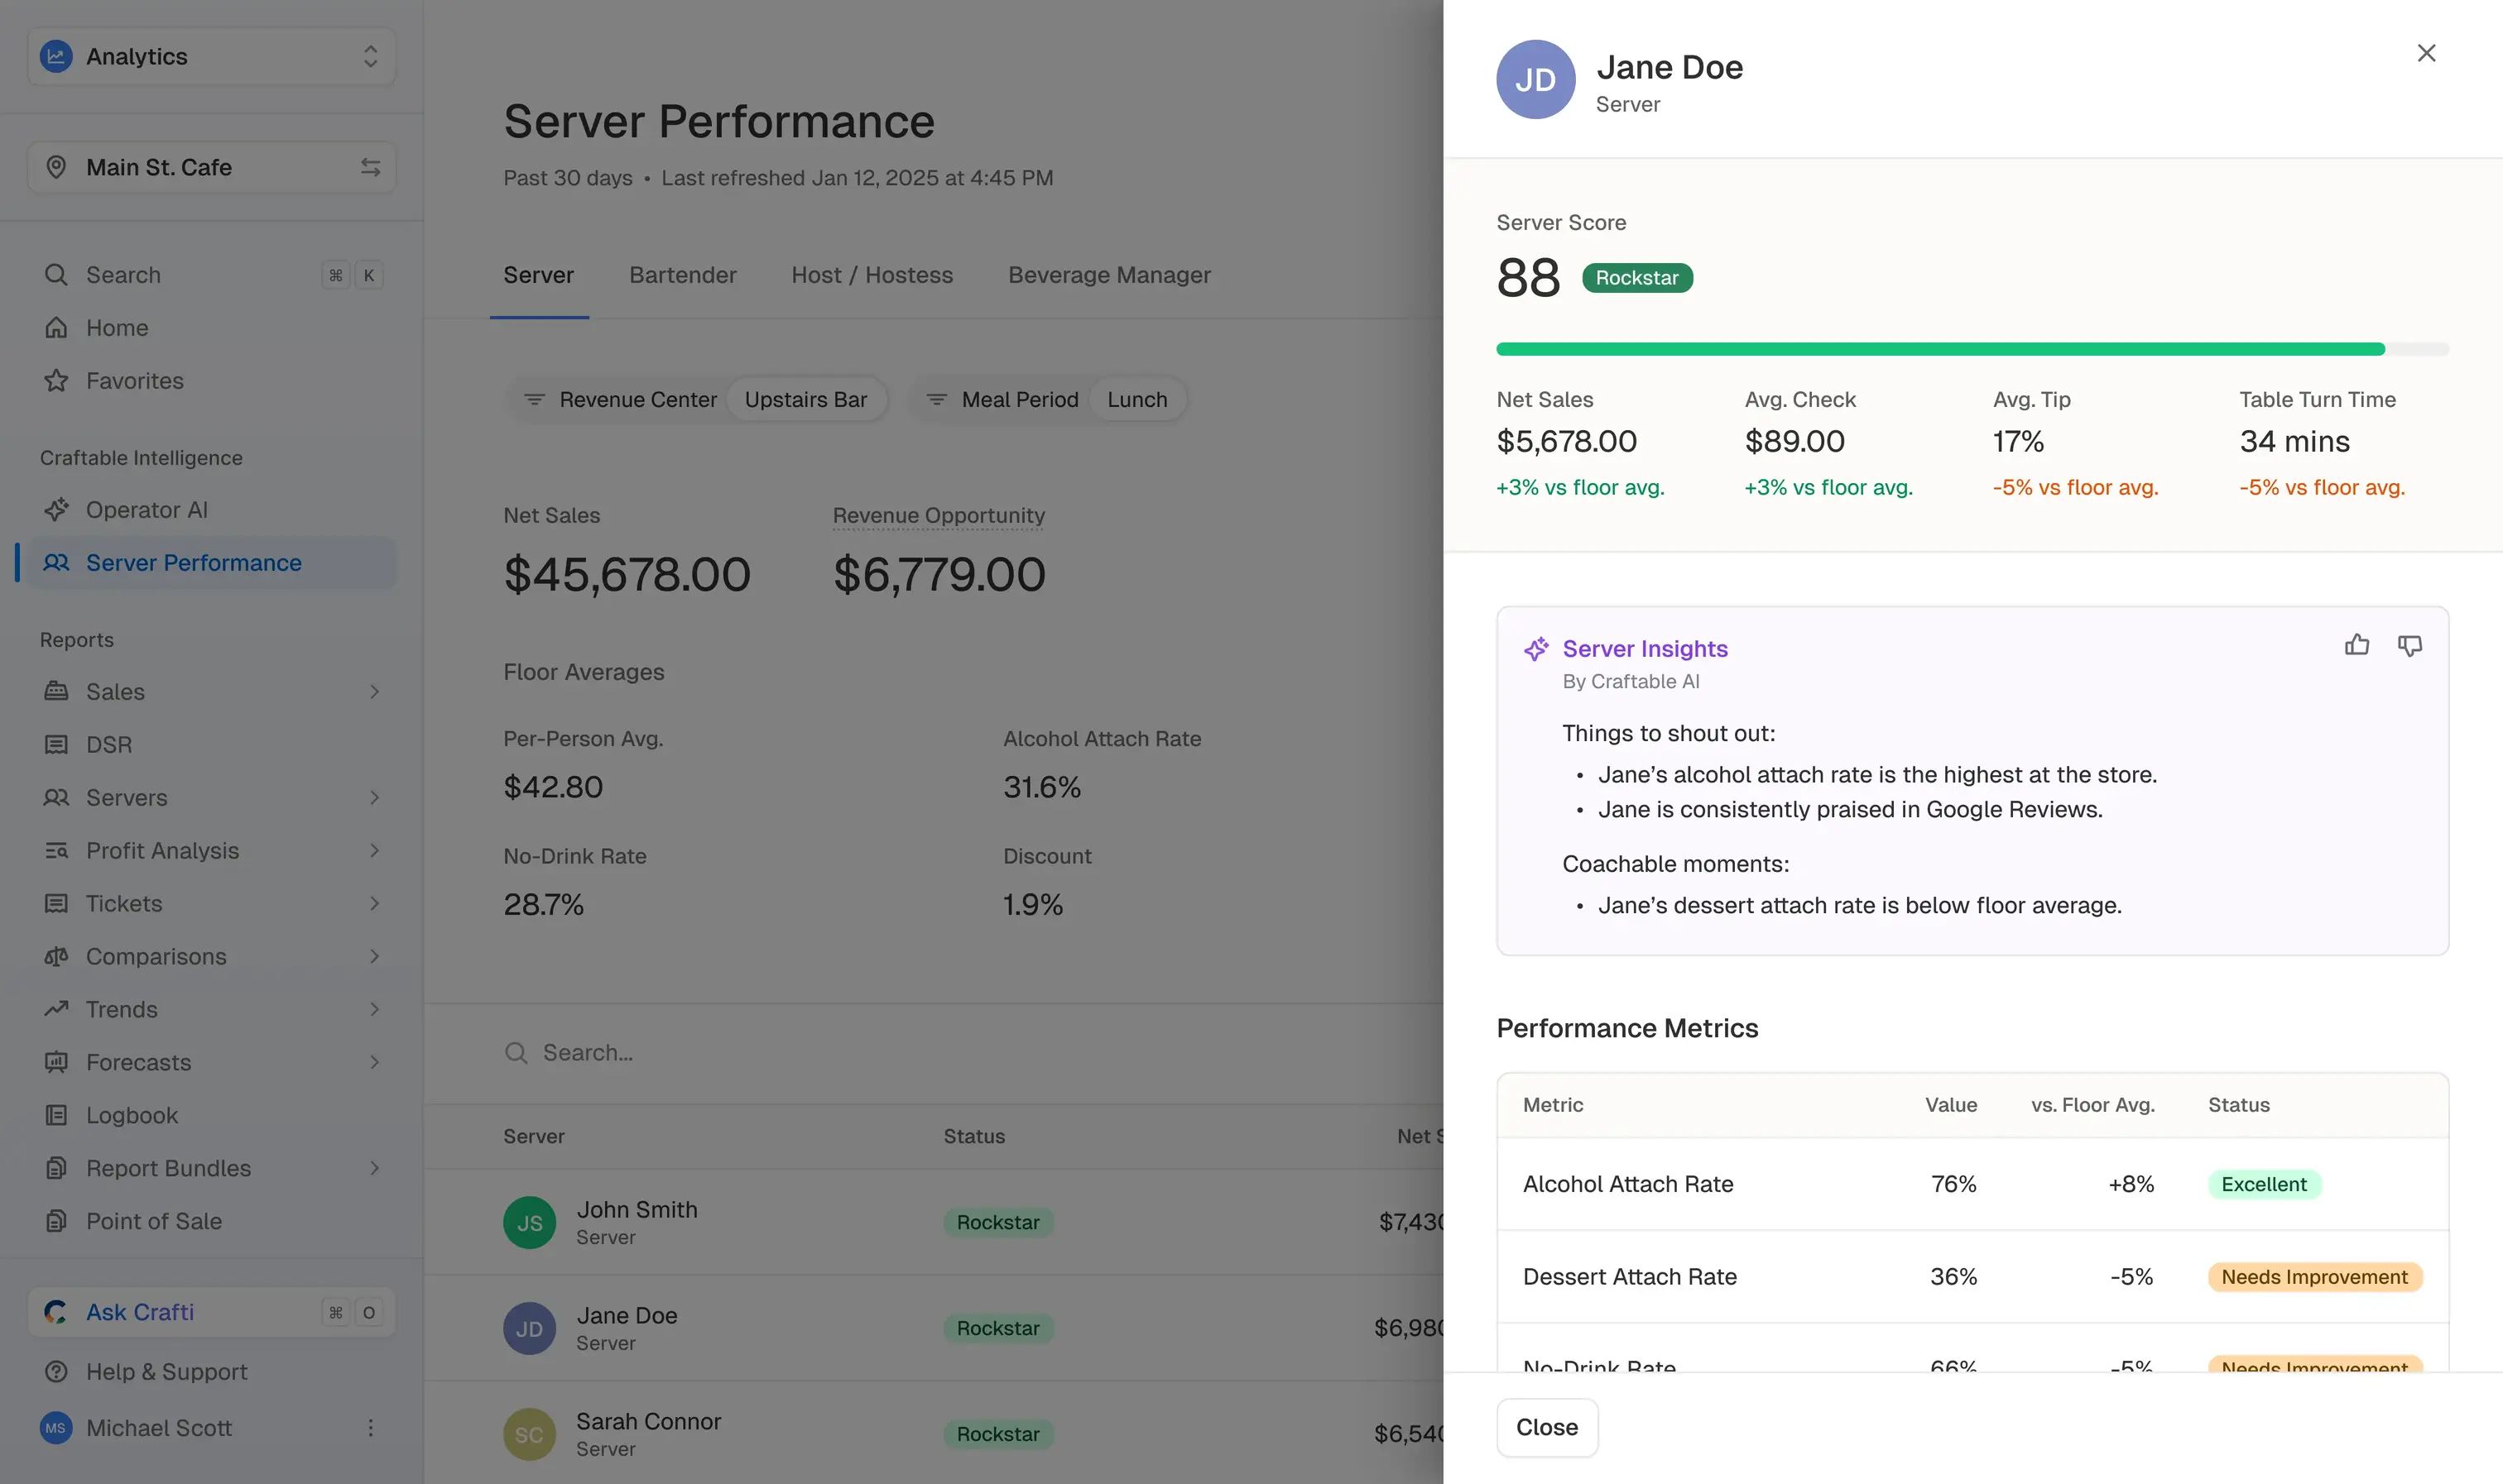Click the thumbs up on Server Insights
Viewport: 2503px width, 1484px height.
tap(2356, 646)
